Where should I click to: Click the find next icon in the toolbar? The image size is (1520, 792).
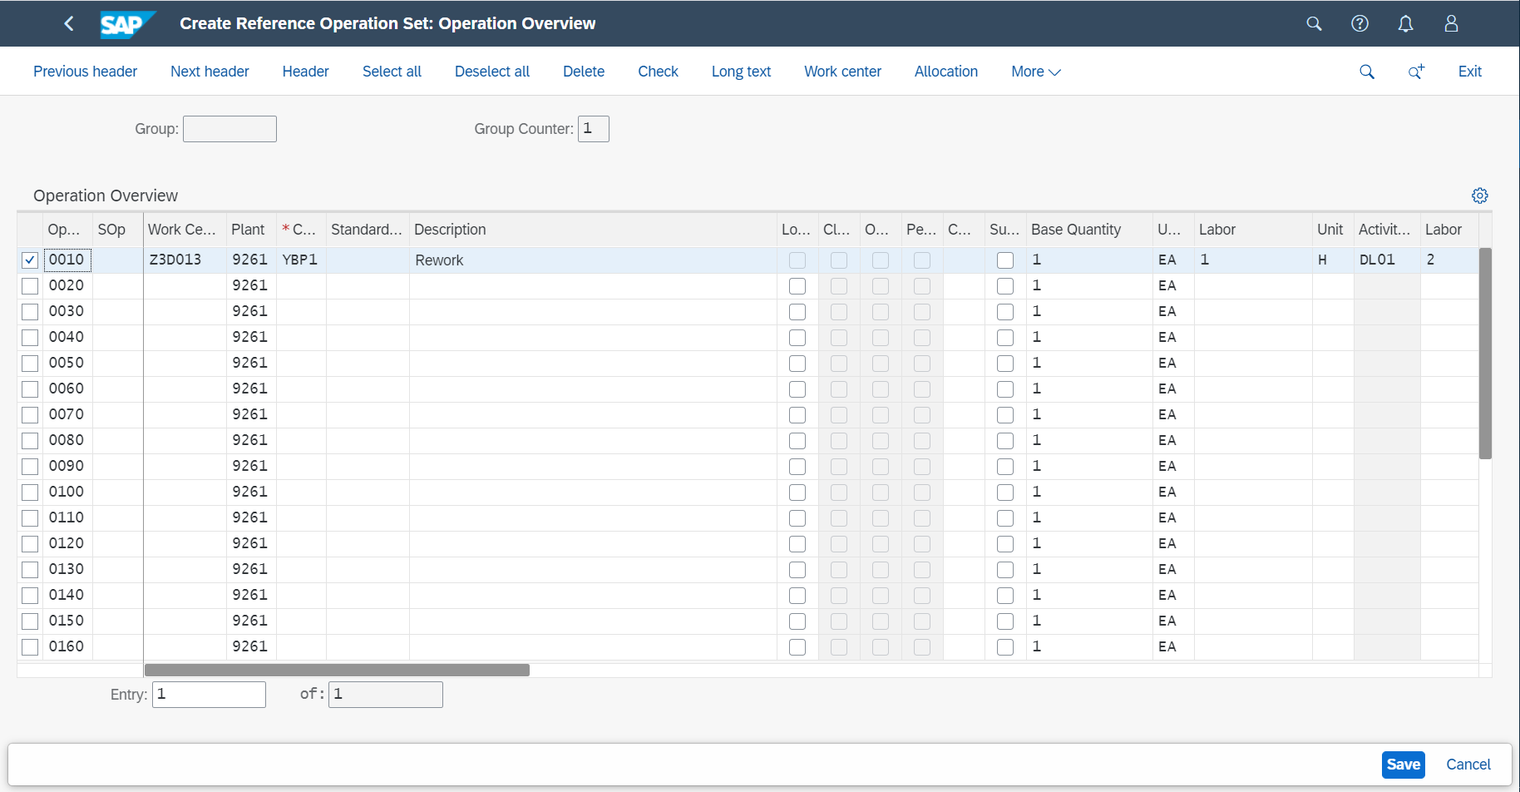pos(1416,72)
